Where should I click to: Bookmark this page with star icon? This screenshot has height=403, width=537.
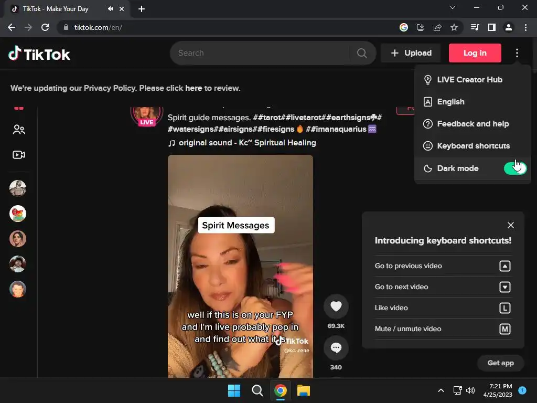tap(454, 27)
